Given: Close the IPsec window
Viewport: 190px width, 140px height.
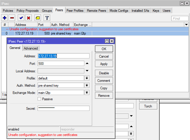Looking at the screenshot, I should point(187,3).
